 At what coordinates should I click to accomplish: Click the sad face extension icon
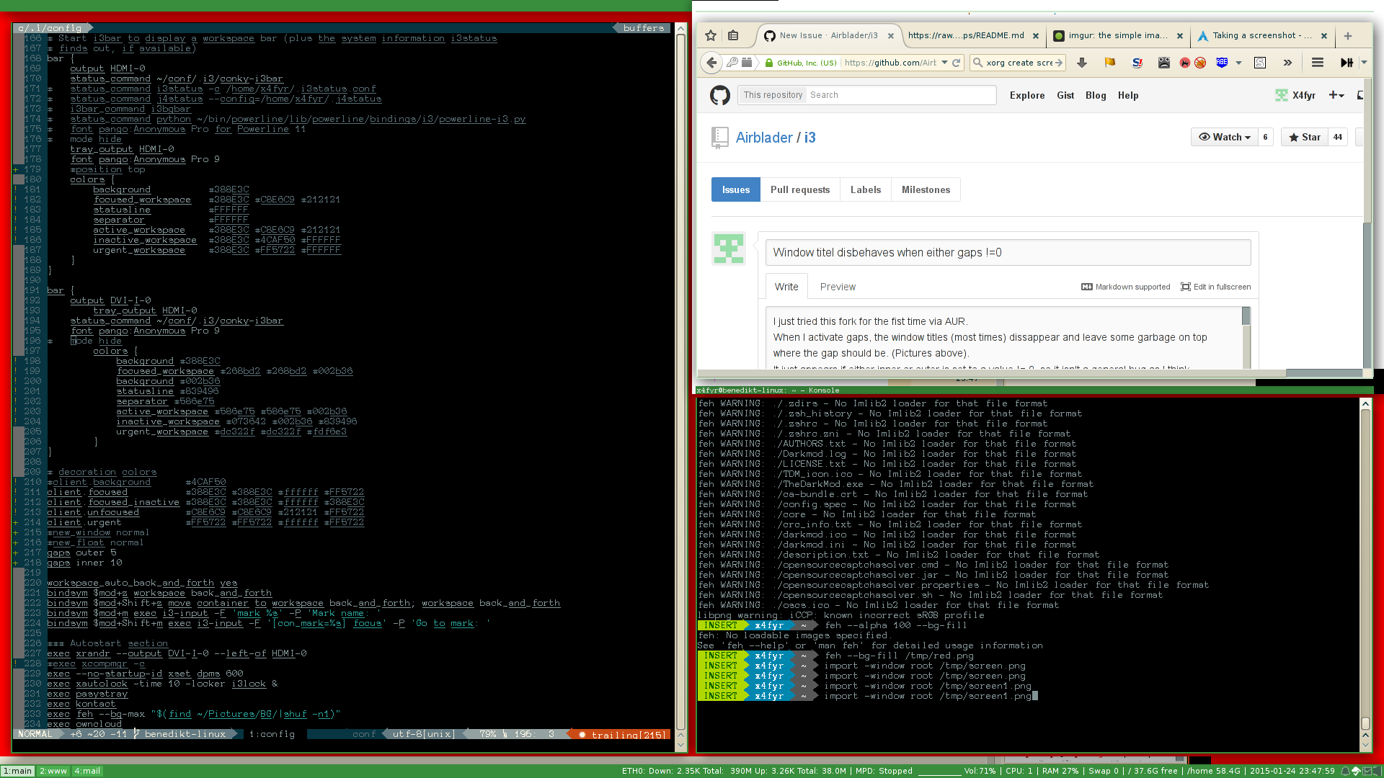1164,63
